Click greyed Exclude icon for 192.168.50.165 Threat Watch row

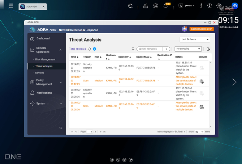pos(202,93)
